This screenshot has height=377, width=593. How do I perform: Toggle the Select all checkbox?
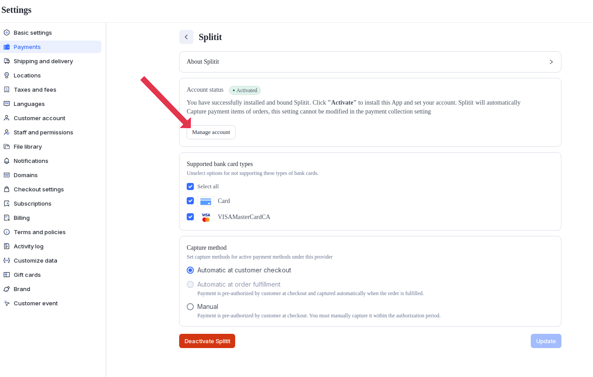pyautogui.click(x=190, y=186)
